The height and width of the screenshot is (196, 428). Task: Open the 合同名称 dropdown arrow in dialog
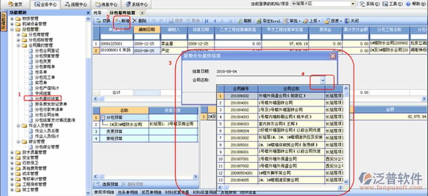click(323, 80)
